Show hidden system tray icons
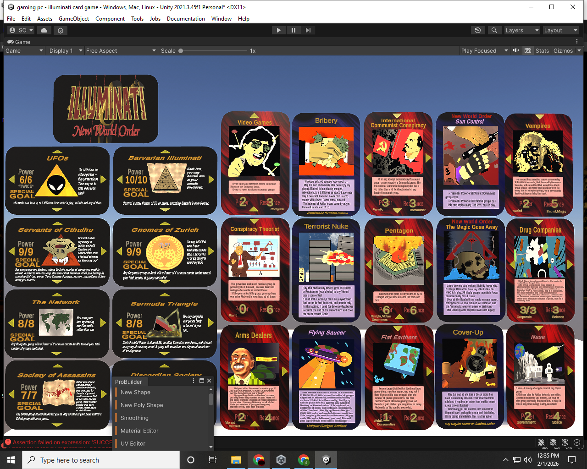 (x=505, y=460)
